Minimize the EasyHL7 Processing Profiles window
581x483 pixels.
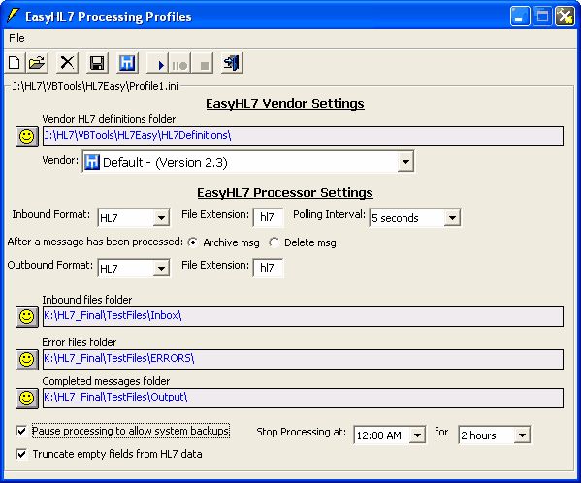point(520,16)
